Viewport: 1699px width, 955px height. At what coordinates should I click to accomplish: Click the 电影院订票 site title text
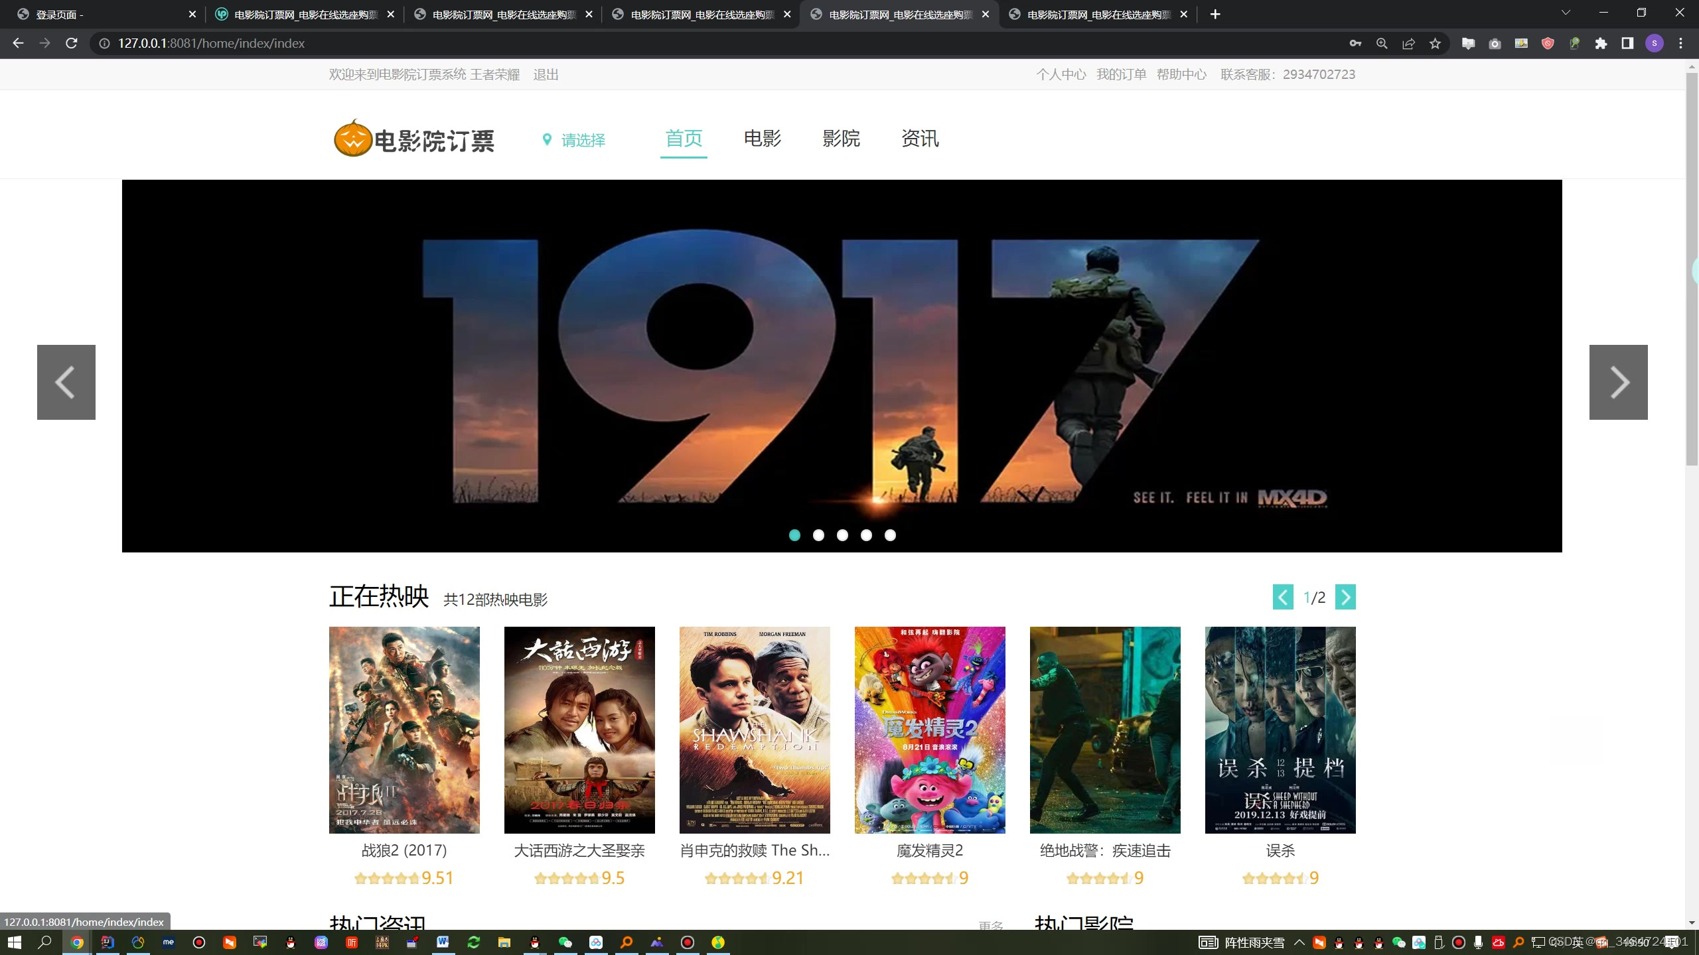434,141
